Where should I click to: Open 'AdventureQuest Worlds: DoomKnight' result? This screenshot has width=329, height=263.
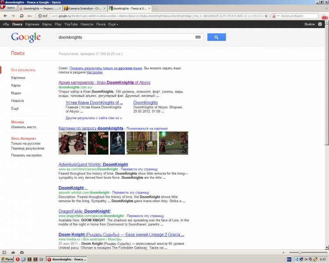[x=93, y=164]
